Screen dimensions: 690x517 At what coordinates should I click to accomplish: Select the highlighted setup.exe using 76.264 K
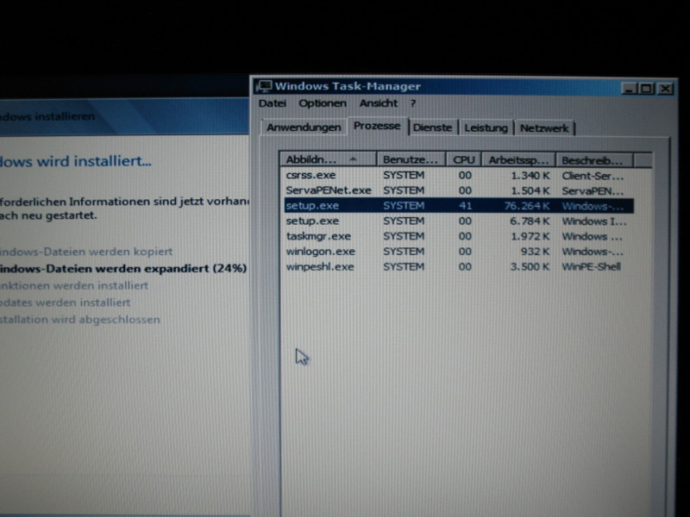pos(459,206)
